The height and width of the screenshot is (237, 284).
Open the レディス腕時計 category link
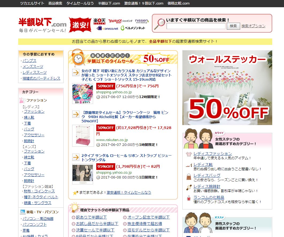coord(207,187)
